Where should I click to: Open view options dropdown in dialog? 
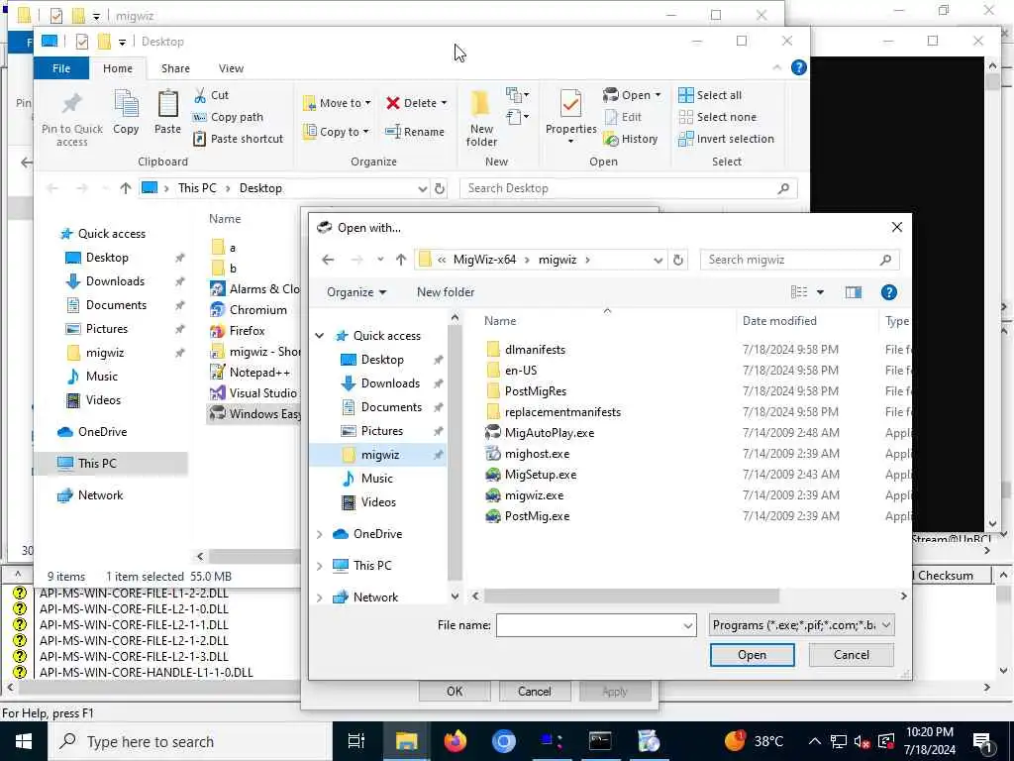(x=820, y=292)
